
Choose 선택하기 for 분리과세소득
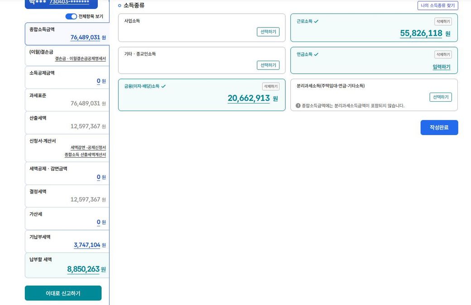pyautogui.click(x=440, y=97)
